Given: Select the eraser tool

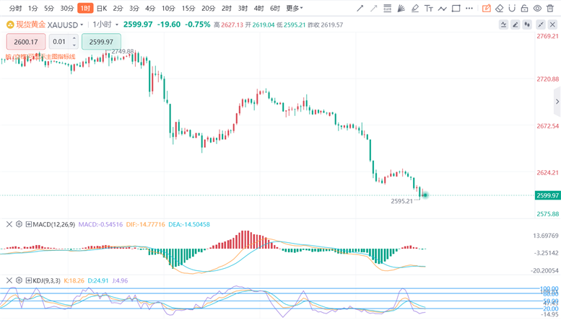Looking at the screenshot, I should tap(500, 8).
